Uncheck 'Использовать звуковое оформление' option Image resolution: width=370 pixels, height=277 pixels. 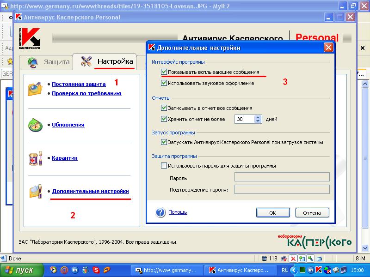coord(164,83)
